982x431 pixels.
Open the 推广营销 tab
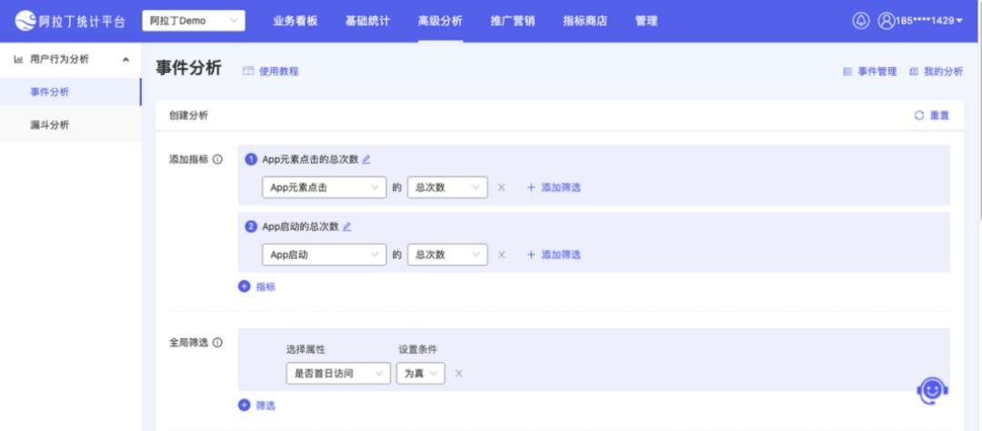coord(513,21)
